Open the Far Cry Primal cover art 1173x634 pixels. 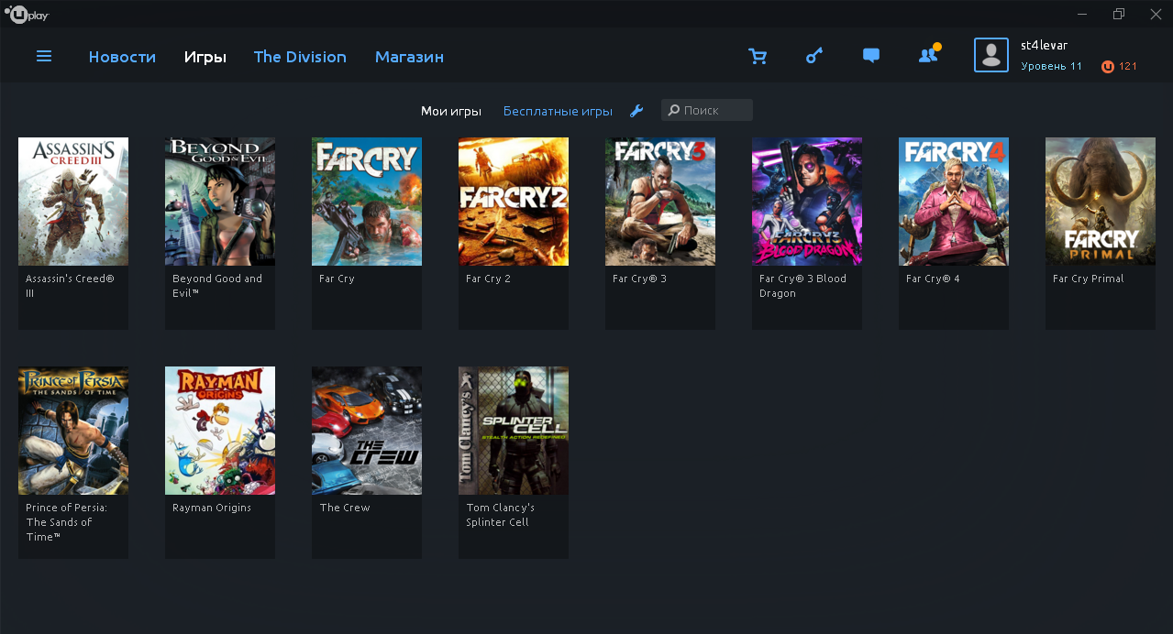[1101, 202]
